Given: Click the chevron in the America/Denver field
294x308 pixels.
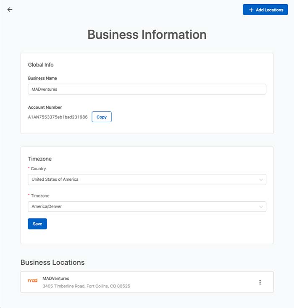Looking at the screenshot, I should pyautogui.click(x=261, y=207).
